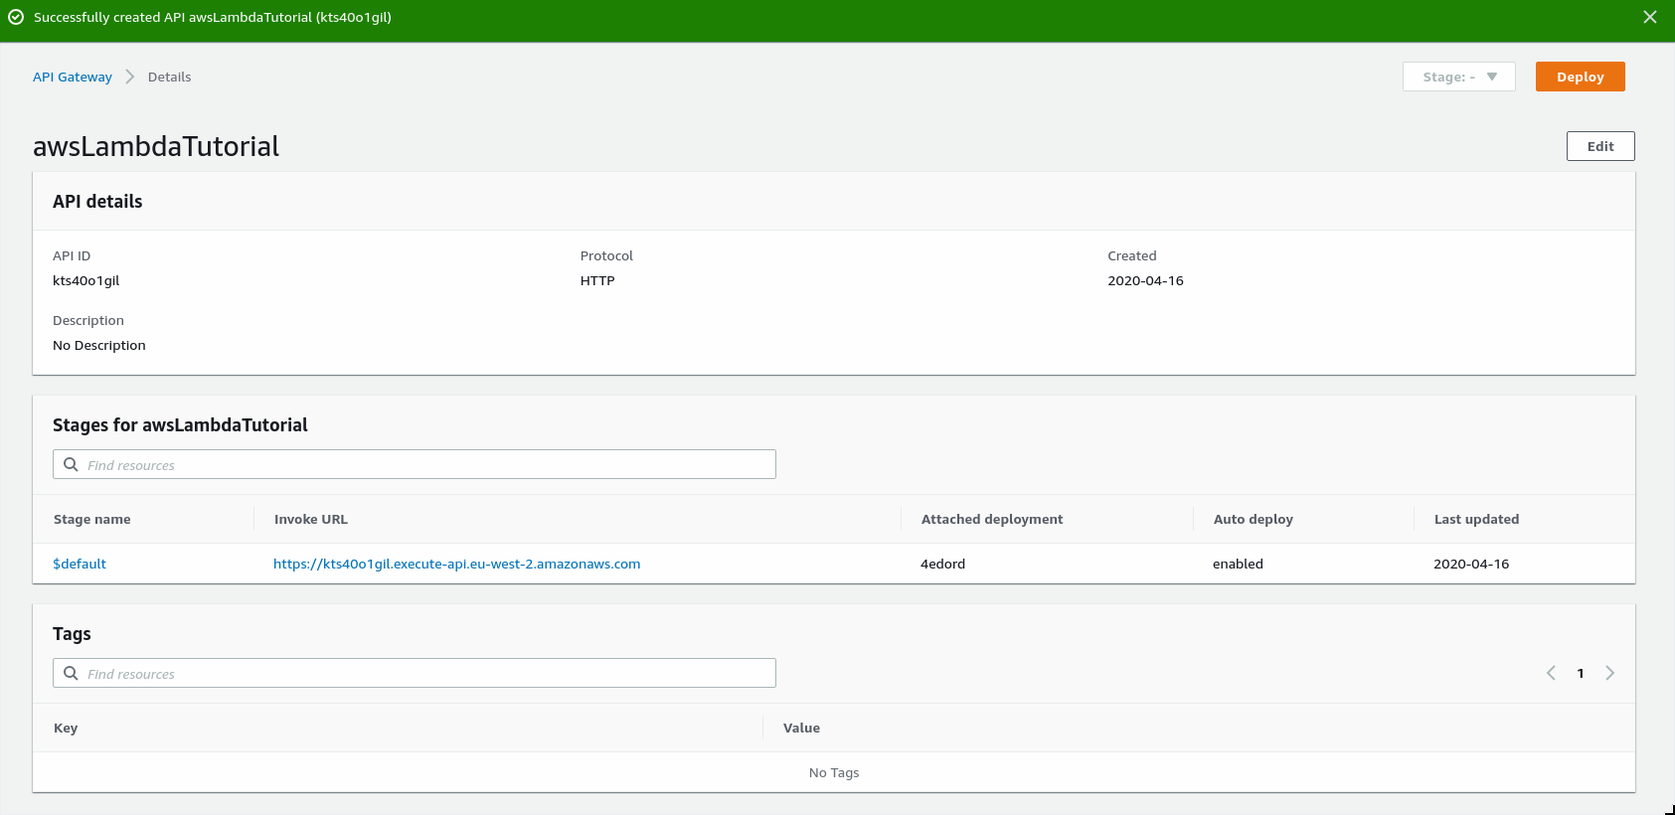Viewport: 1675px width, 815px height.
Task: Open the $default stage link
Action: click(x=80, y=564)
